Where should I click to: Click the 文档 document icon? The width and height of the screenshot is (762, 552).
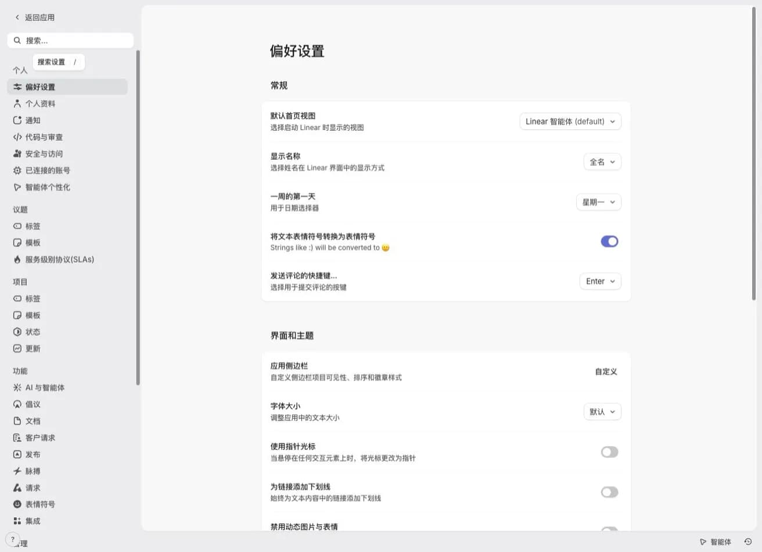[17, 421]
